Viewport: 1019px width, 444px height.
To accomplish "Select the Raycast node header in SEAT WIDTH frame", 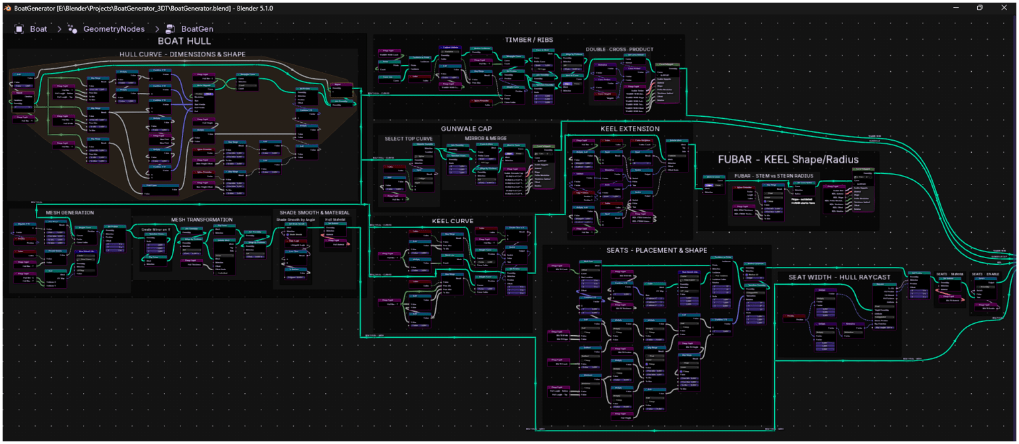I will click(884, 284).
